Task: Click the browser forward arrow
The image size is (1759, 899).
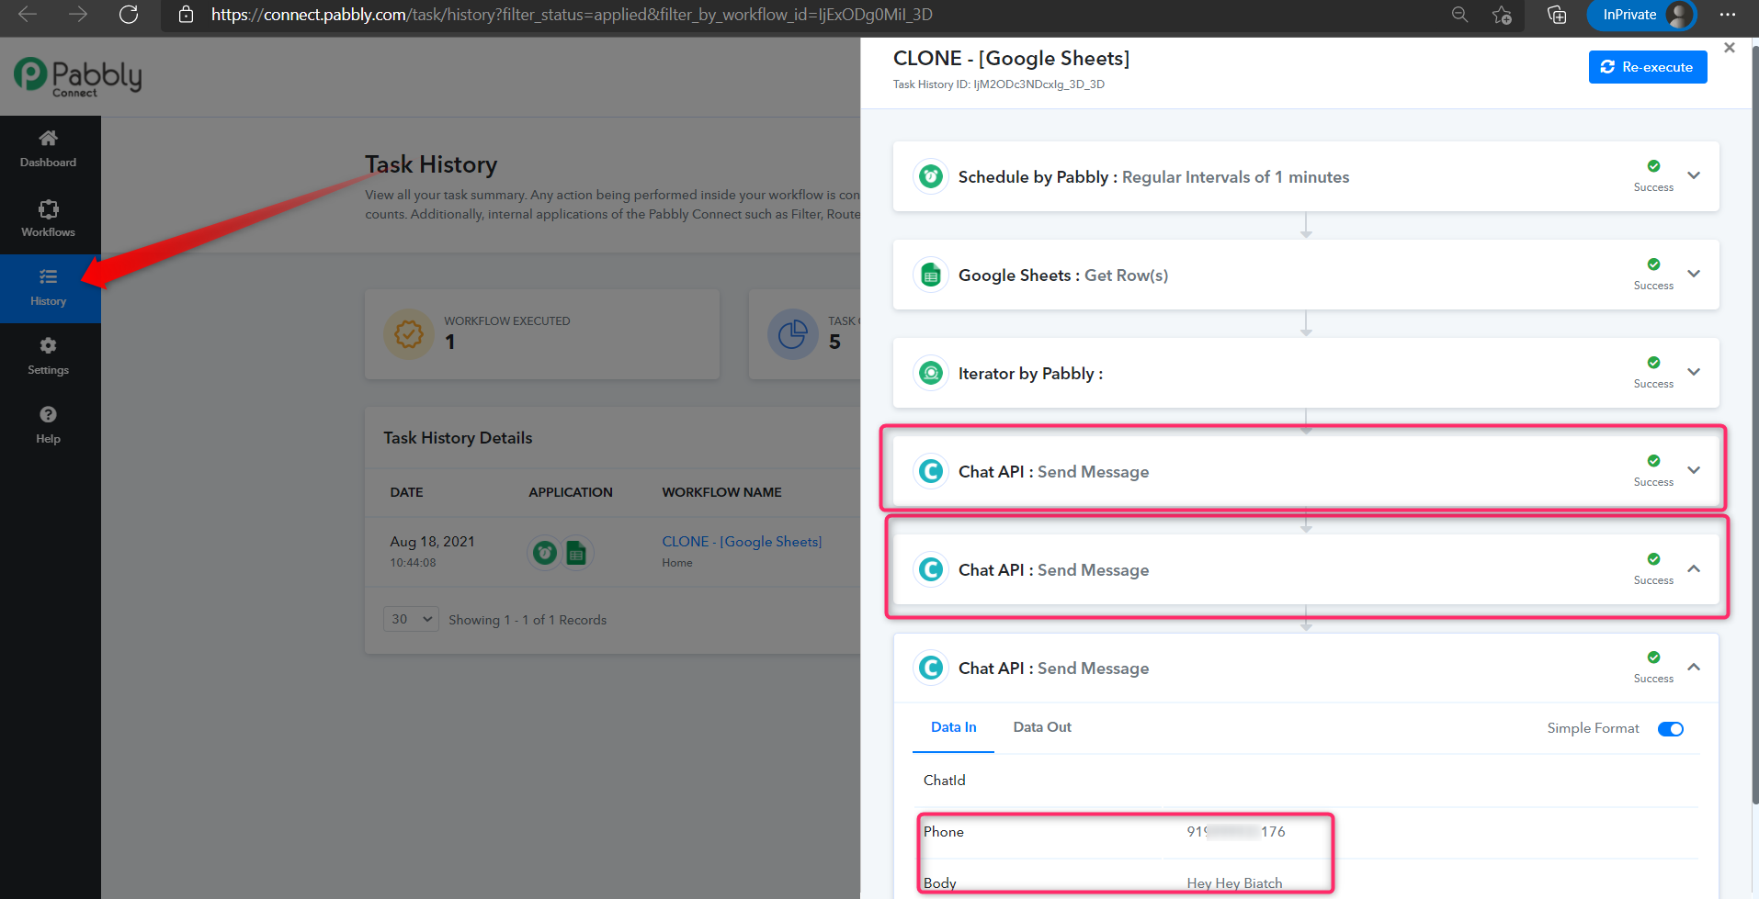Action: 78,15
